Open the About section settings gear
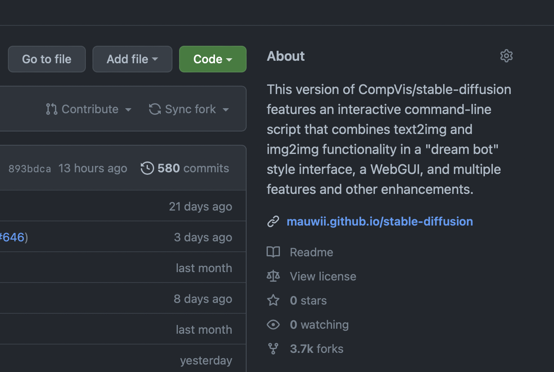Viewport: 554px width, 372px height. pyautogui.click(x=506, y=56)
